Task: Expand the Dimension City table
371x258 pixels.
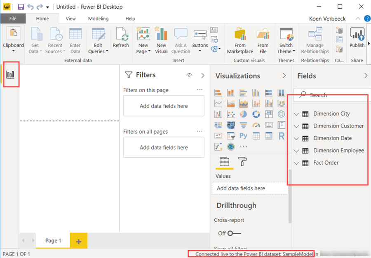Action: pyautogui.click(x=296, y=114)
